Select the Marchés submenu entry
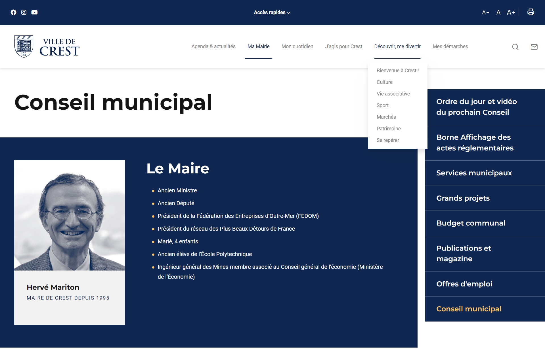The image size is (545, 357). (386, 117)
